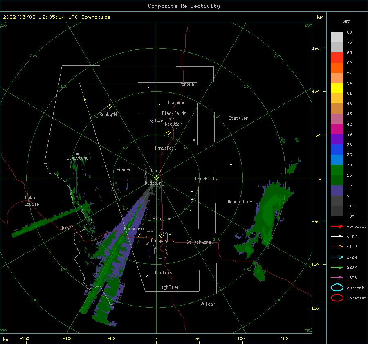
Task: Pick the magenta 39-42 dBZ swatch
Action: point(337,129)
